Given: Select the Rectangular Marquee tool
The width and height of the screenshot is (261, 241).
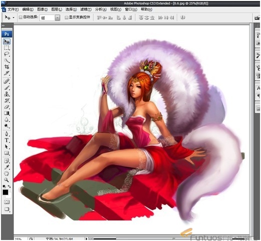Looking at the screenshot, I should coord(7,48).
